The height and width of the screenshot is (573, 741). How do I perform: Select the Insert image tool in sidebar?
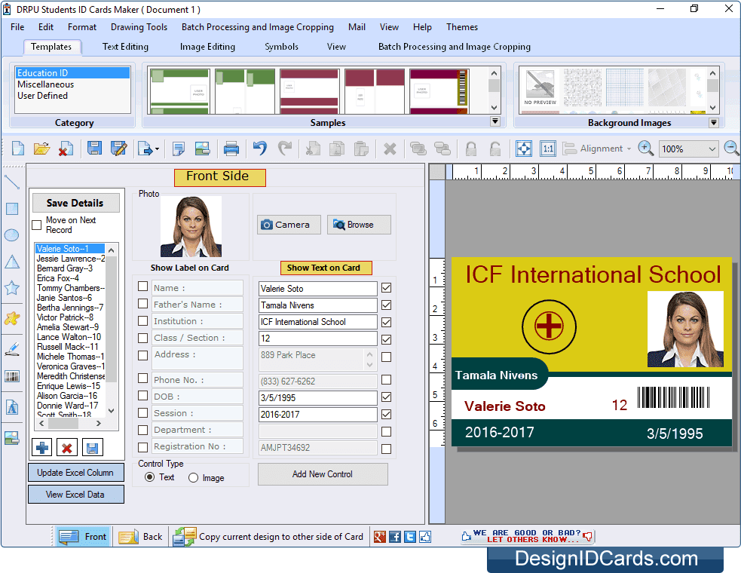pos(12,438)
